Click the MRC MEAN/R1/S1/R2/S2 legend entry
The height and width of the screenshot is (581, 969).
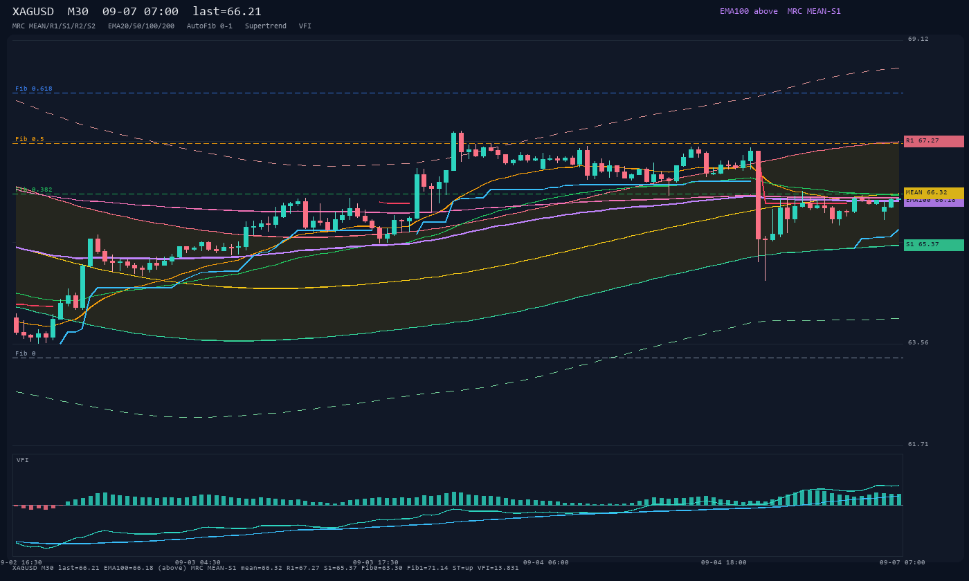[54, 26]
